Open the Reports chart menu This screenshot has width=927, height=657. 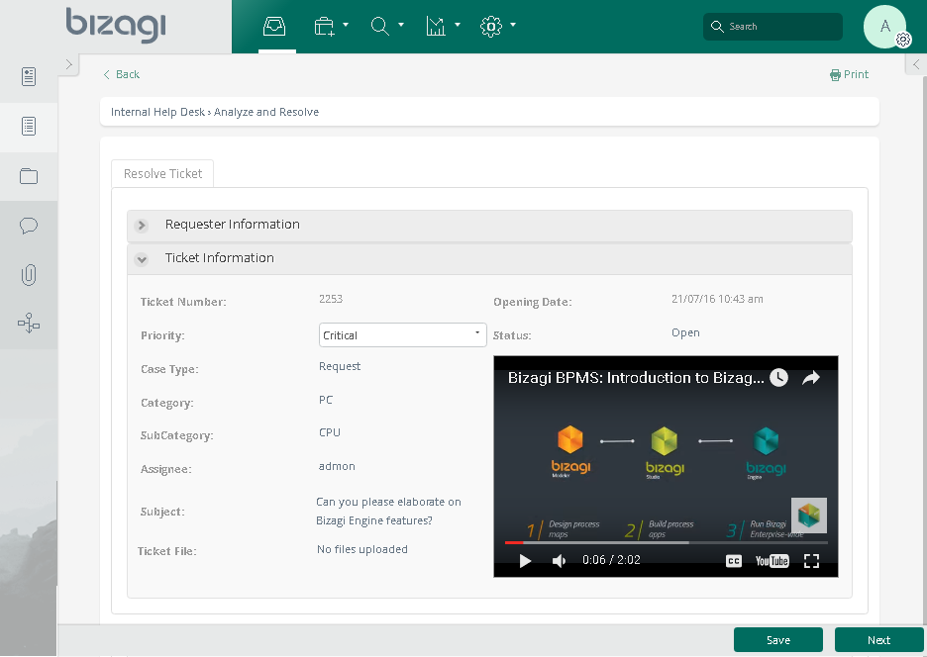[436, 26]
